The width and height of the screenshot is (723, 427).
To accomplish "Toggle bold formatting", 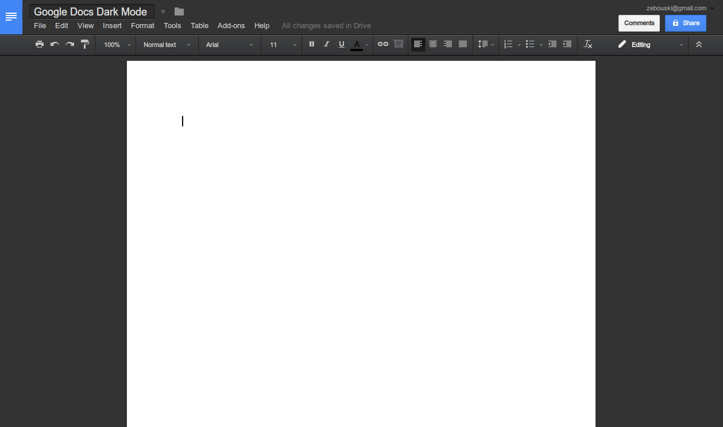I will 311,44.
